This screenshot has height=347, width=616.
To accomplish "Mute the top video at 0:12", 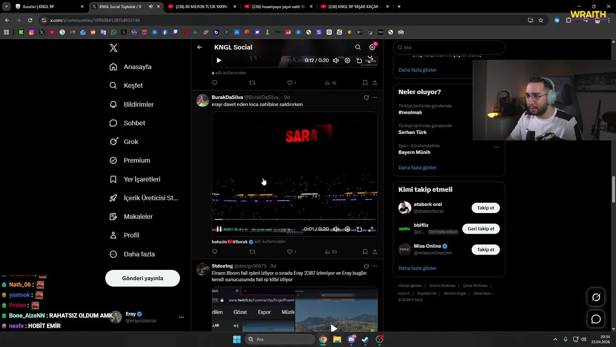I will click(x=336, y=61).
